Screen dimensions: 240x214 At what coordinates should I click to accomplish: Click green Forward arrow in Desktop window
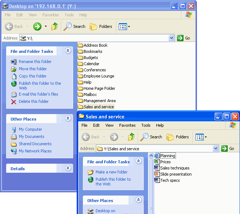coord(37,26)
